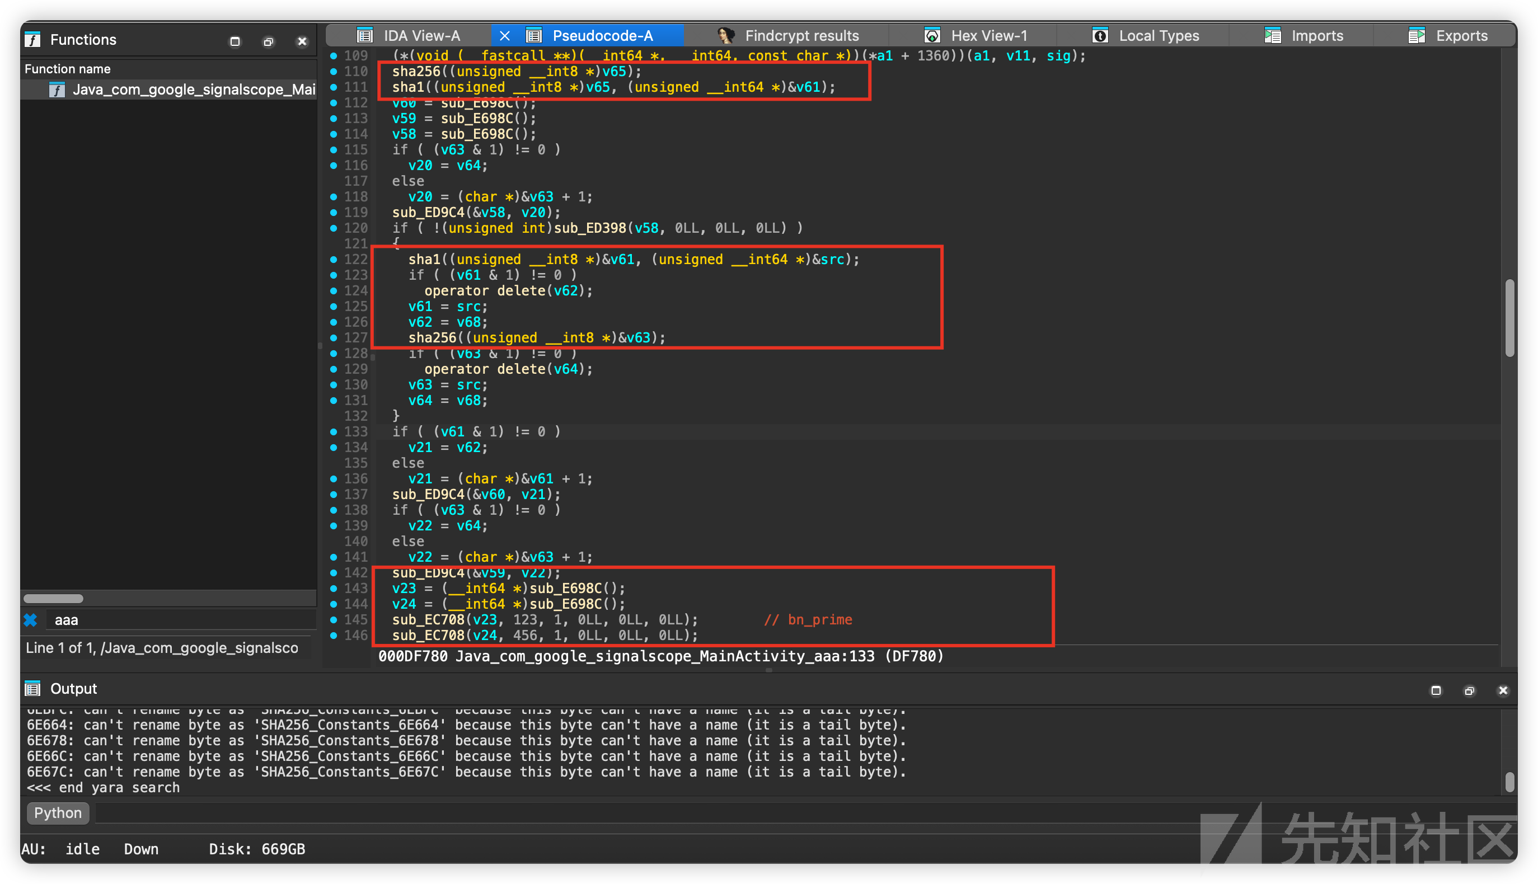Click the Imports tab icon
The width and height of the screenshot is (1538, 884).
click(x=1272, y=36)
